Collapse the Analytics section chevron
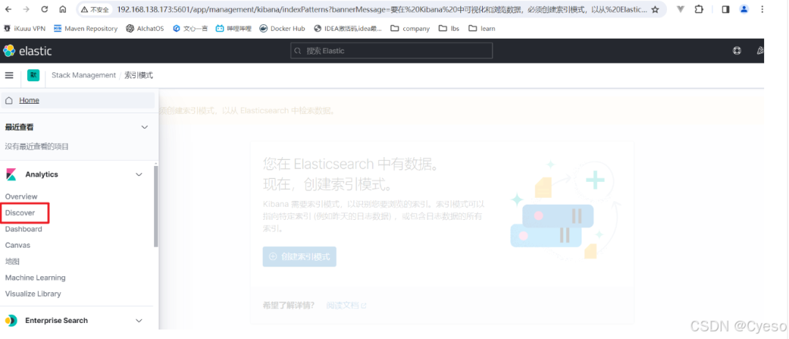Image resolution: width=789 pixels, height=339 pixels. [140, 175]
